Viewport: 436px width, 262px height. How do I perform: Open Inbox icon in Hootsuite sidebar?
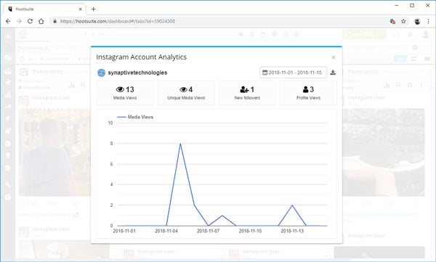pos(8,70)
